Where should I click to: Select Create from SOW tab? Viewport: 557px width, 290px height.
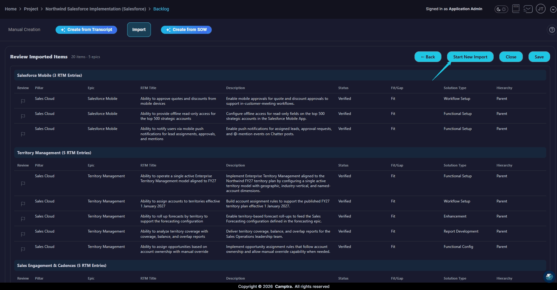pos(186,29)
